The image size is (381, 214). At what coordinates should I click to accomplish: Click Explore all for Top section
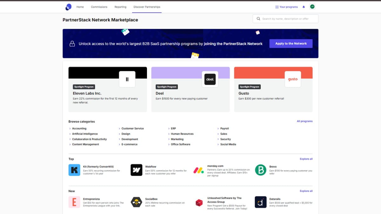pyautogui.click(x=306, y=159)
